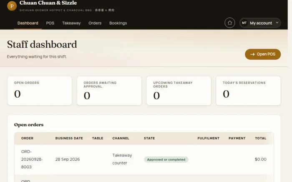Select the Today's Reservations card

(x=248, y=91)
